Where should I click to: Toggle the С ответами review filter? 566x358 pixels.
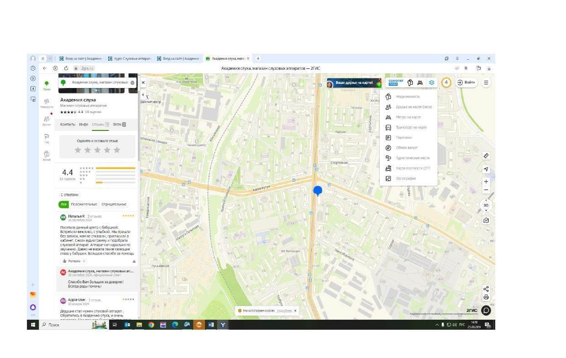(x=69, y=195)
